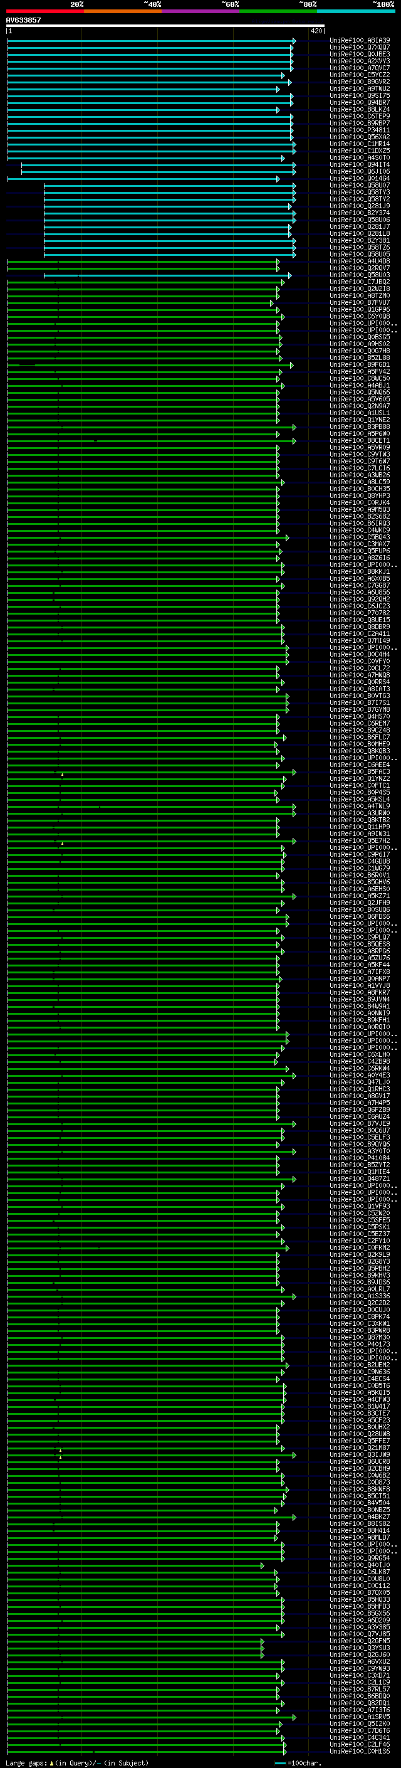Open hit UniRef100_Q0JBE3
Image resolution: width=401 pixels, height=1768 pixels.
[360, 54]
